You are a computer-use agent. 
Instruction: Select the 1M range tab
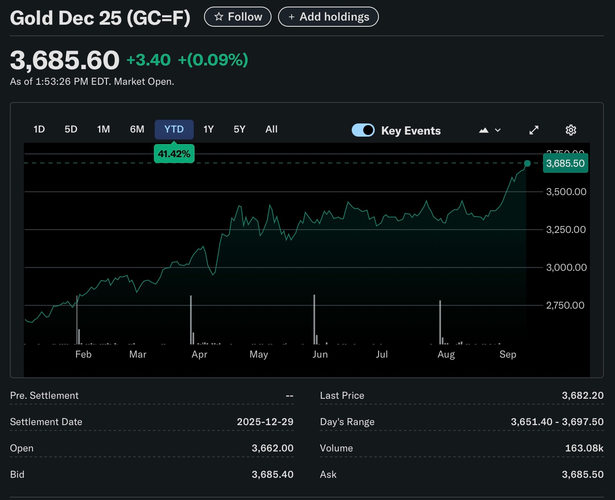point(103,130)
